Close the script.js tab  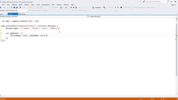[x=17, y=14]
